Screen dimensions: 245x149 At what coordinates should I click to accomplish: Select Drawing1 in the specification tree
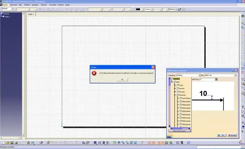click(6, 14)
